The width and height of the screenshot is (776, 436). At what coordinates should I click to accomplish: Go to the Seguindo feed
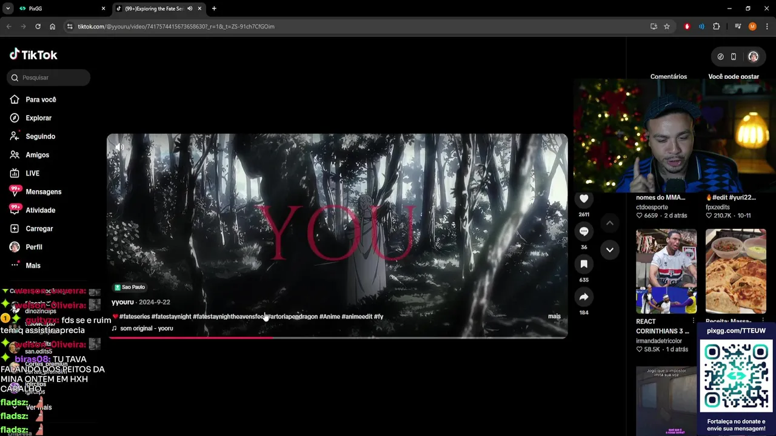pyautogui.click(x=40, y=136)
